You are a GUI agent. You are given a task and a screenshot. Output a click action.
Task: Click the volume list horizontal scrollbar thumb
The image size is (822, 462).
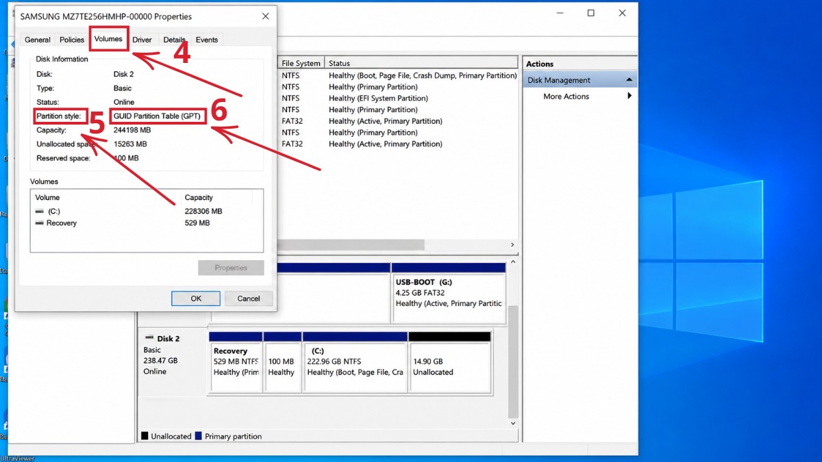(x=351, y=244)
